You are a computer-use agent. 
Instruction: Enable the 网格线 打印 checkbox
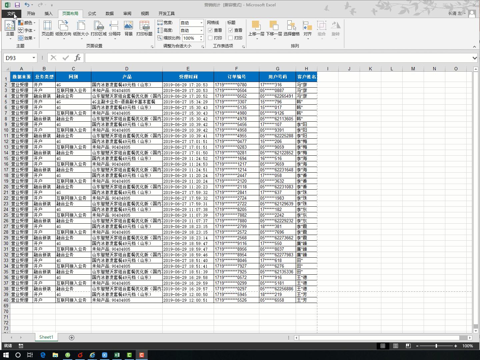210,38
